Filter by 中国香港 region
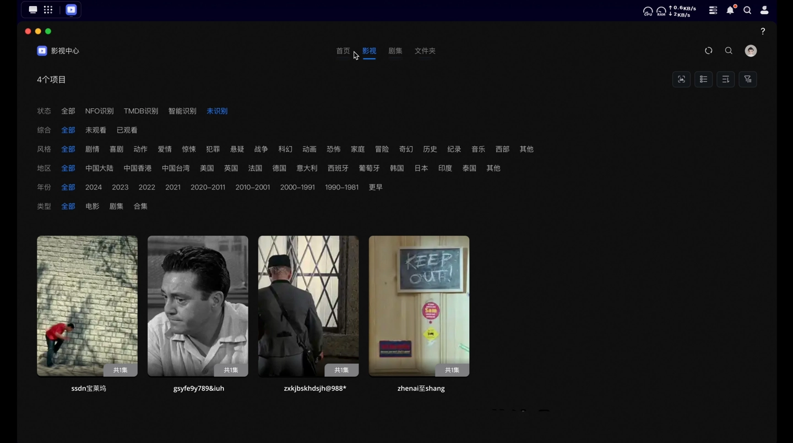Screen dimensions: 793x443 coord(138,168)
